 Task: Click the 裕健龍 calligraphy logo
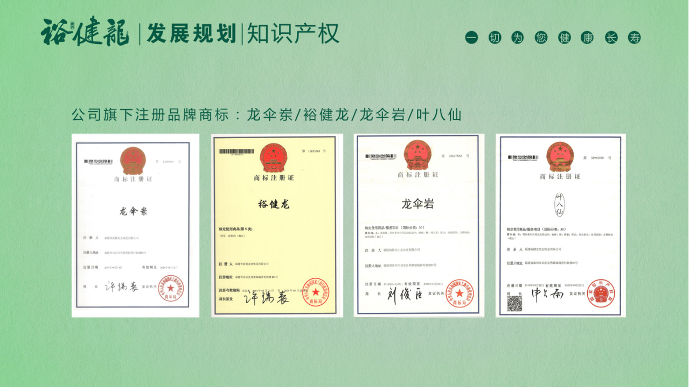(x=85, y=32)
